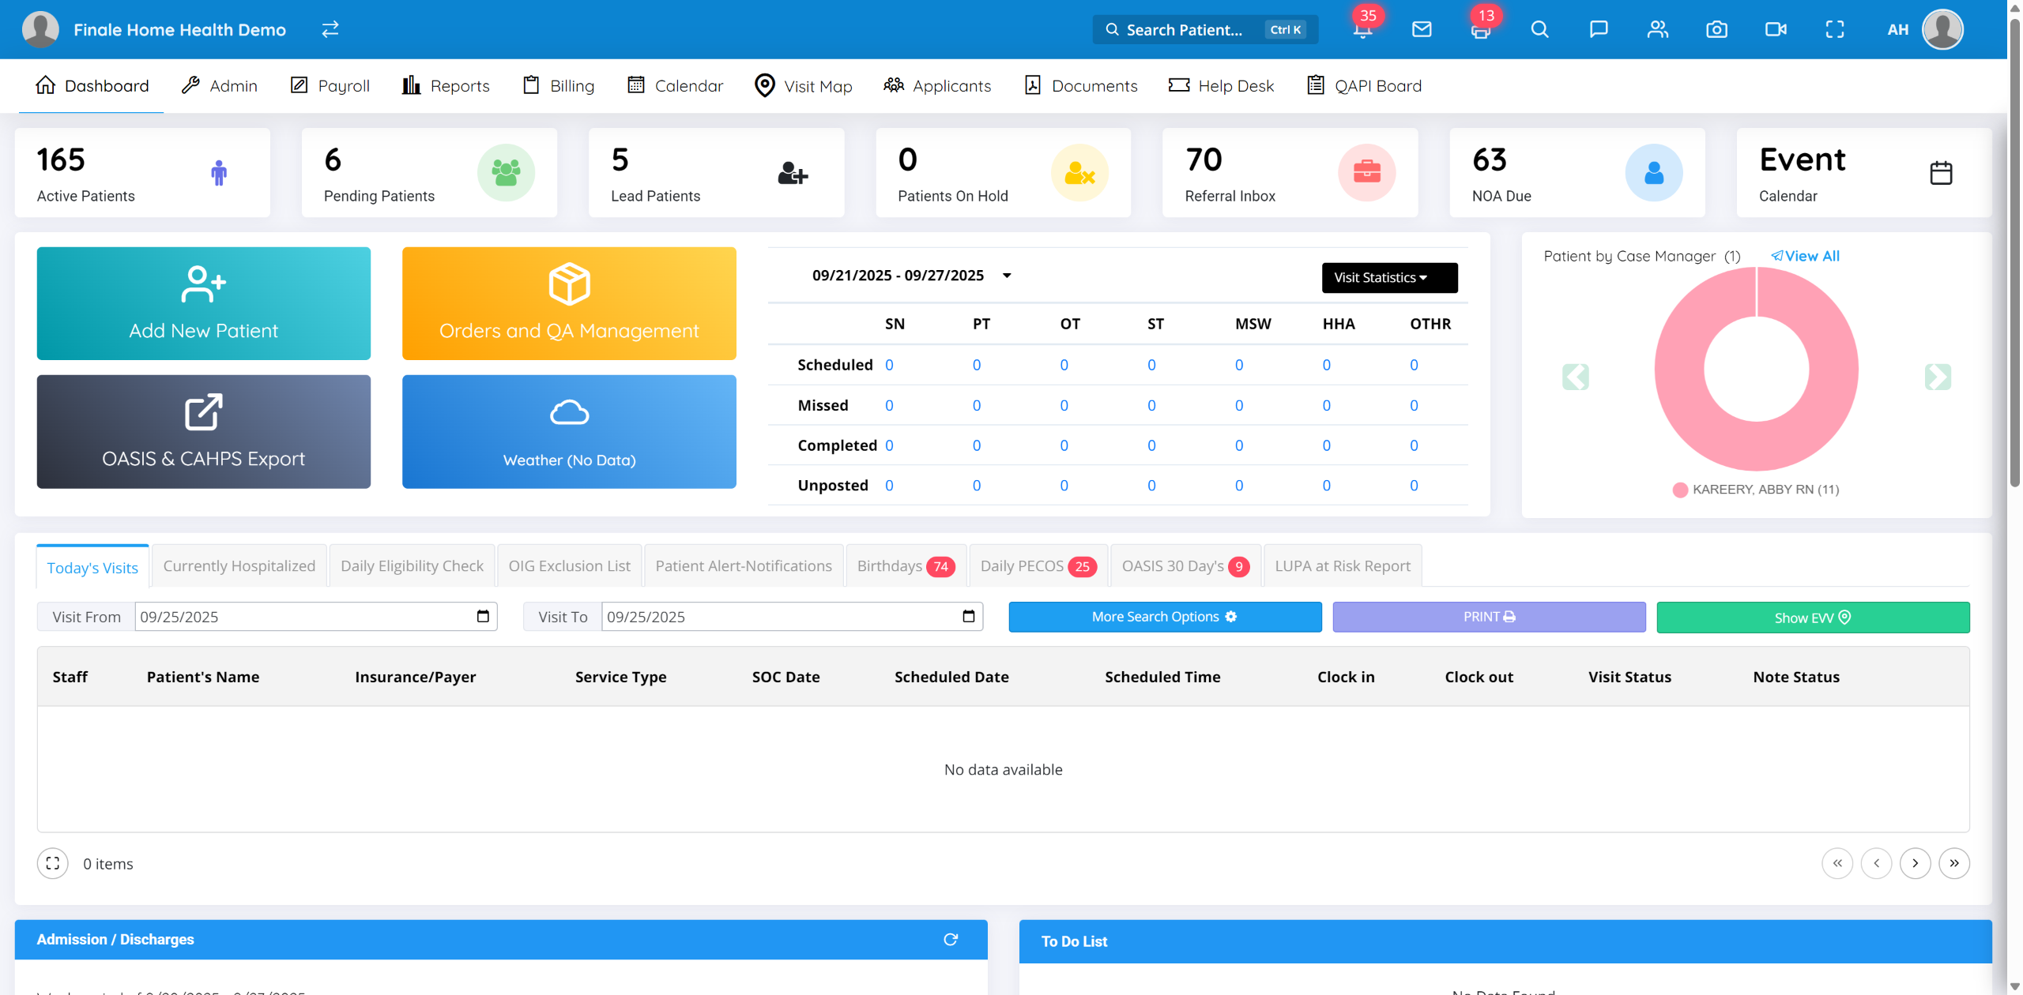The width and height of the screenshot is (2023, 995).
Task: Click the notifications bell icon
Action: click(x=1362, y=30)
